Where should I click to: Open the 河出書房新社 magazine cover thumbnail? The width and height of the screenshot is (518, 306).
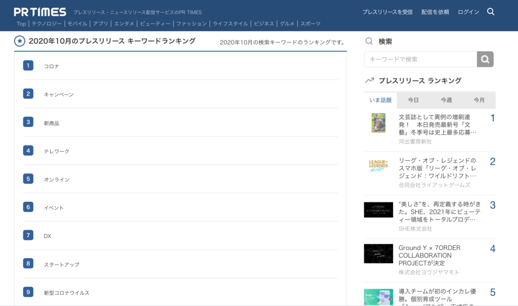[378, 123]
